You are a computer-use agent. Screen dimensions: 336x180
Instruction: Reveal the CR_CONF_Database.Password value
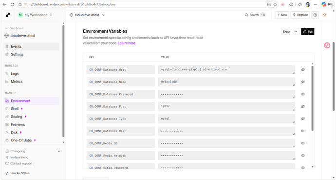coord(303,94)
